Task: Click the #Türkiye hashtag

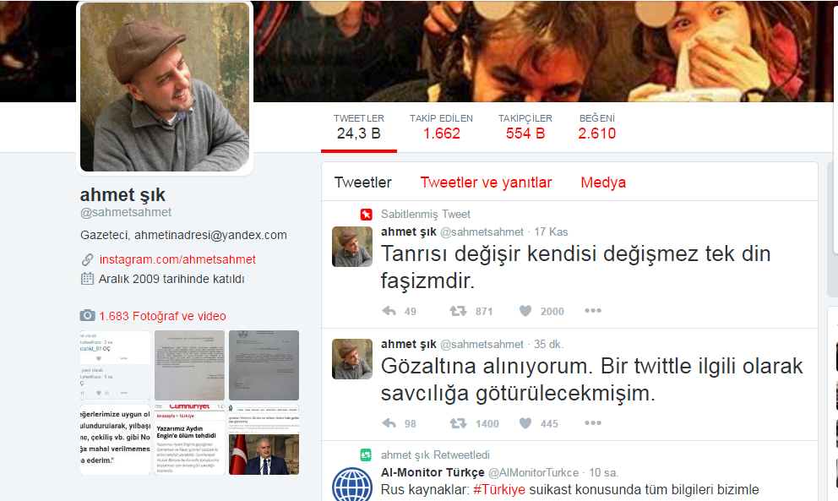Action: pos(499,489)
